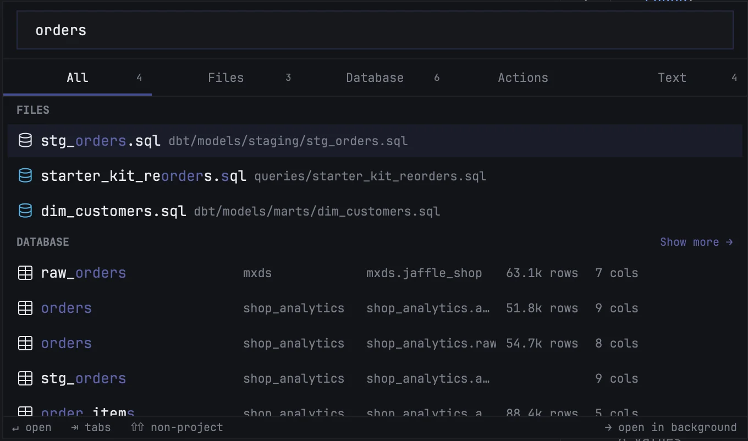Click path queries/starter_kit_reorders.sql

click(370, 176)
